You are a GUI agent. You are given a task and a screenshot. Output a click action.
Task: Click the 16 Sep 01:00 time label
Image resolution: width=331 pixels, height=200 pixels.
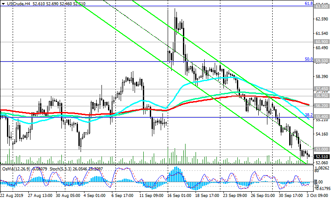coord(179,196)
